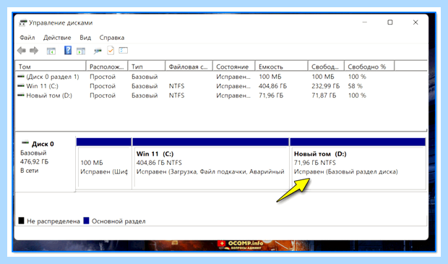Sort by the Тип column header
The height and width of the screenshot is (264, 448).
point(147,67)
